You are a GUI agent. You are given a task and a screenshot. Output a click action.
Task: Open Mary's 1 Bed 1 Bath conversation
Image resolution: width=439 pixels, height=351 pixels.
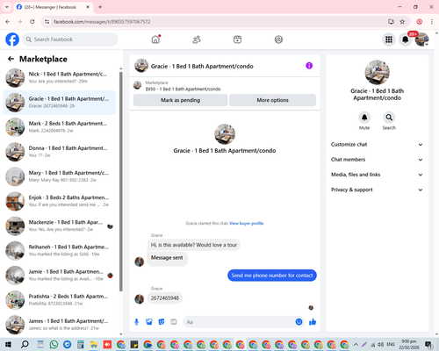point(59,176)
